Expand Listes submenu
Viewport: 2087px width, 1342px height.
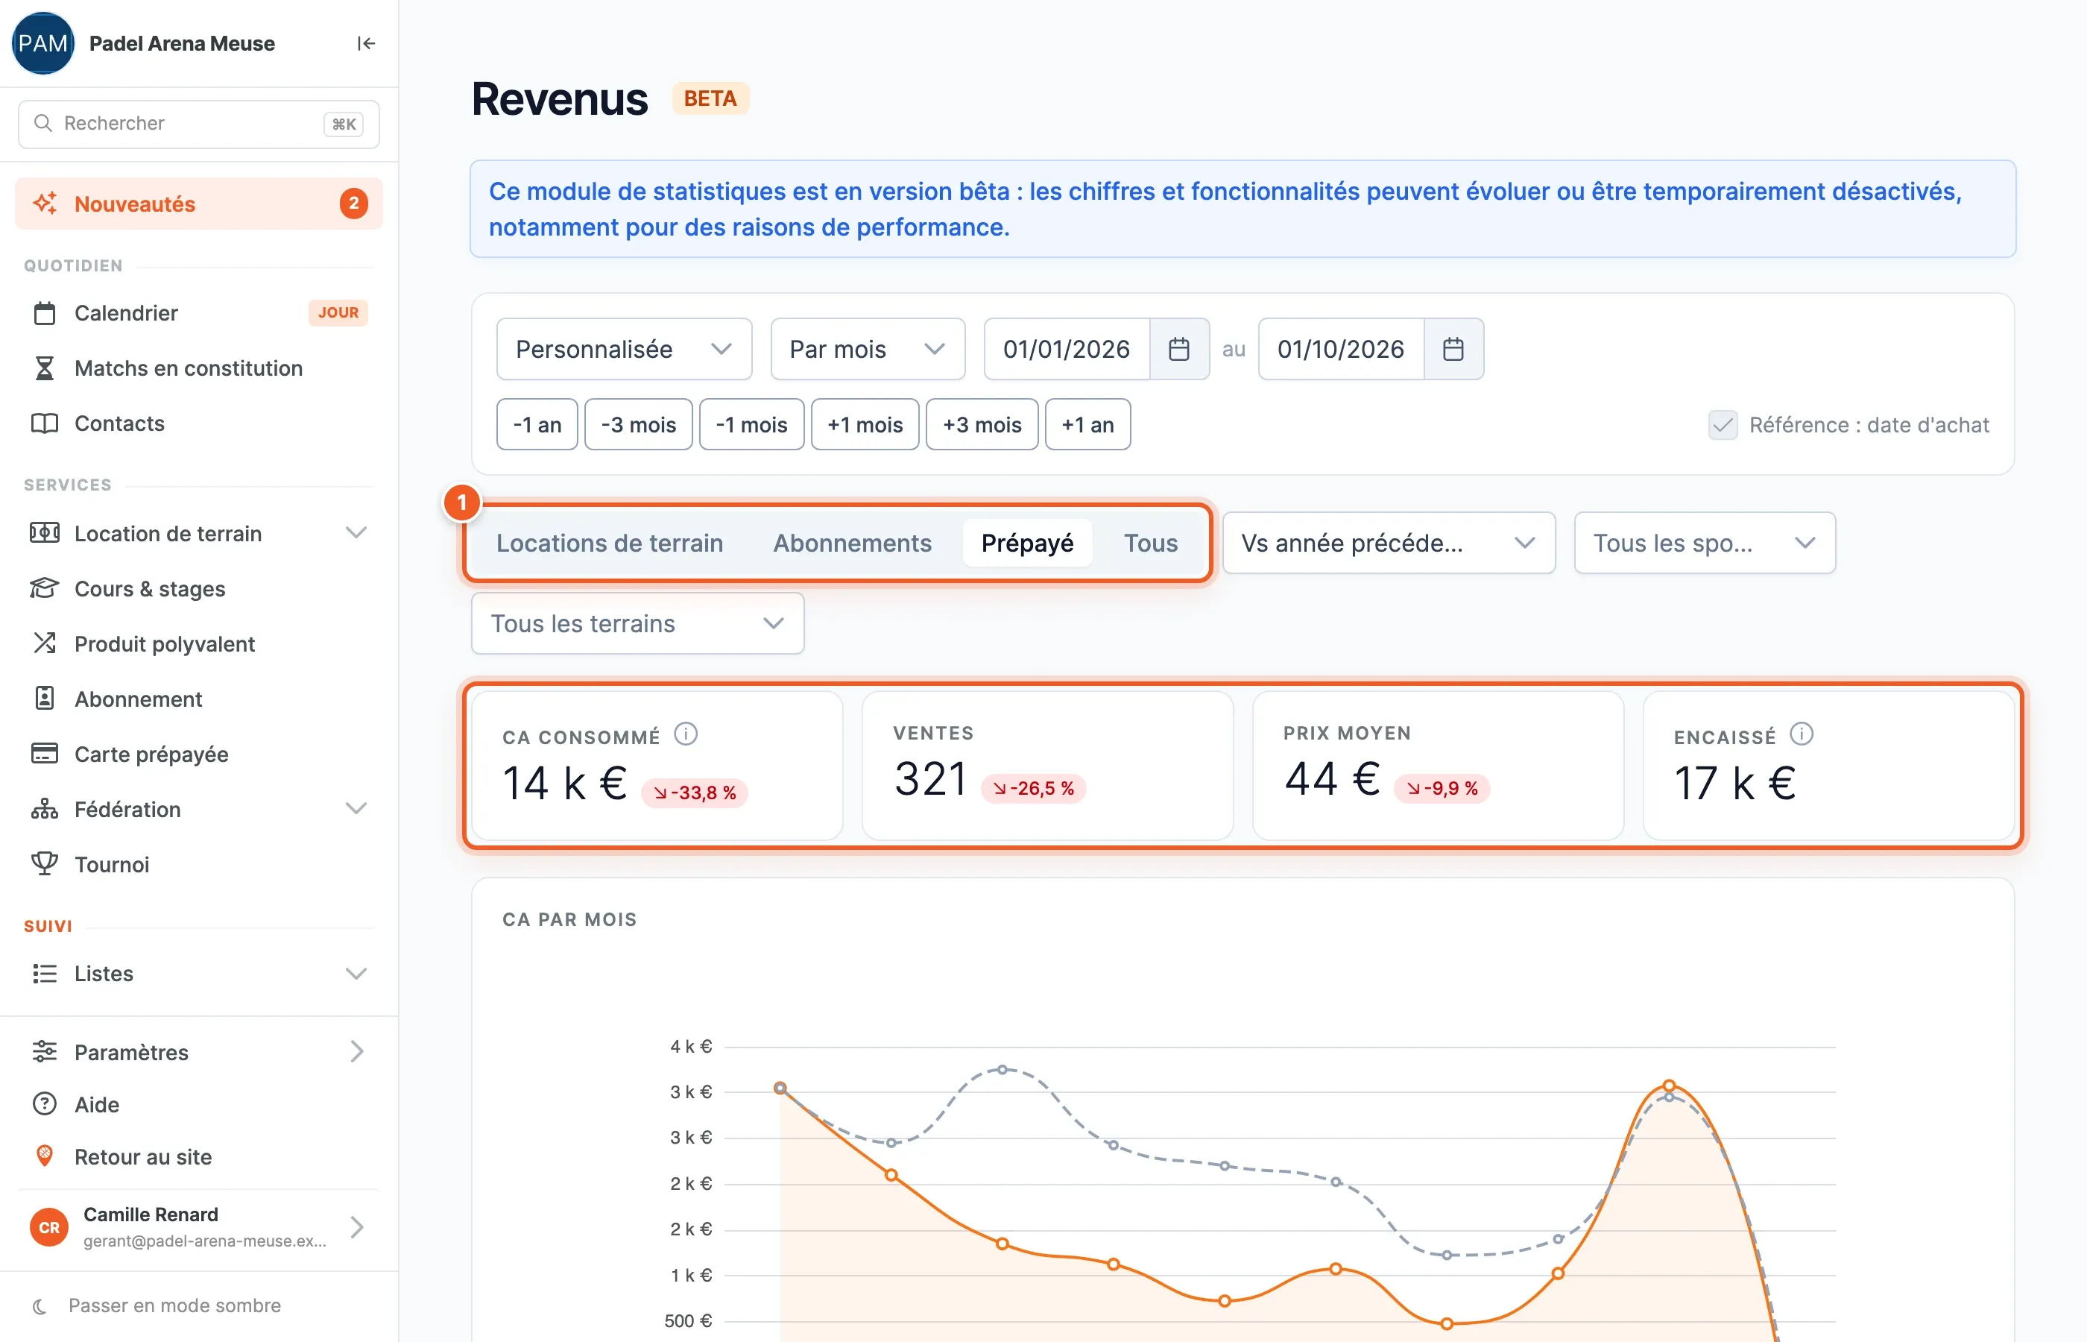(x=198, y=974)
